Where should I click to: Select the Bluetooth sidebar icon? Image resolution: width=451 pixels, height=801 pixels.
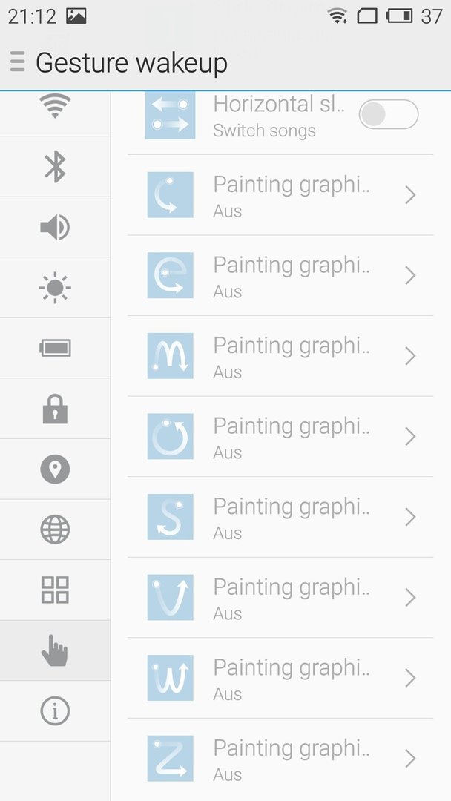55,167
